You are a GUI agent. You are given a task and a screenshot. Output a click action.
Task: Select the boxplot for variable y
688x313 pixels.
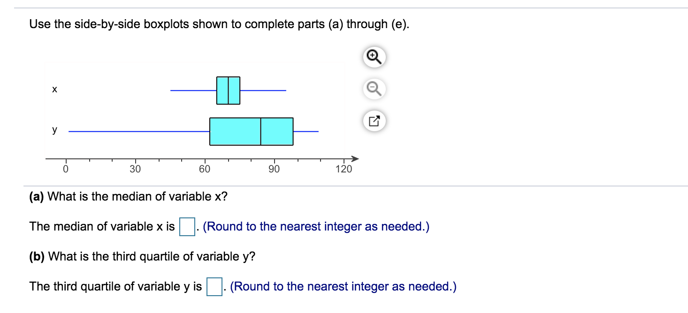(x=251, y=131)
